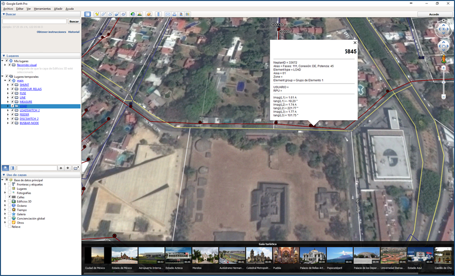This screenshot has width=455, height=276.
Task: Expand the FEEDER folder tree arrow
Action: tap(8, 115)
